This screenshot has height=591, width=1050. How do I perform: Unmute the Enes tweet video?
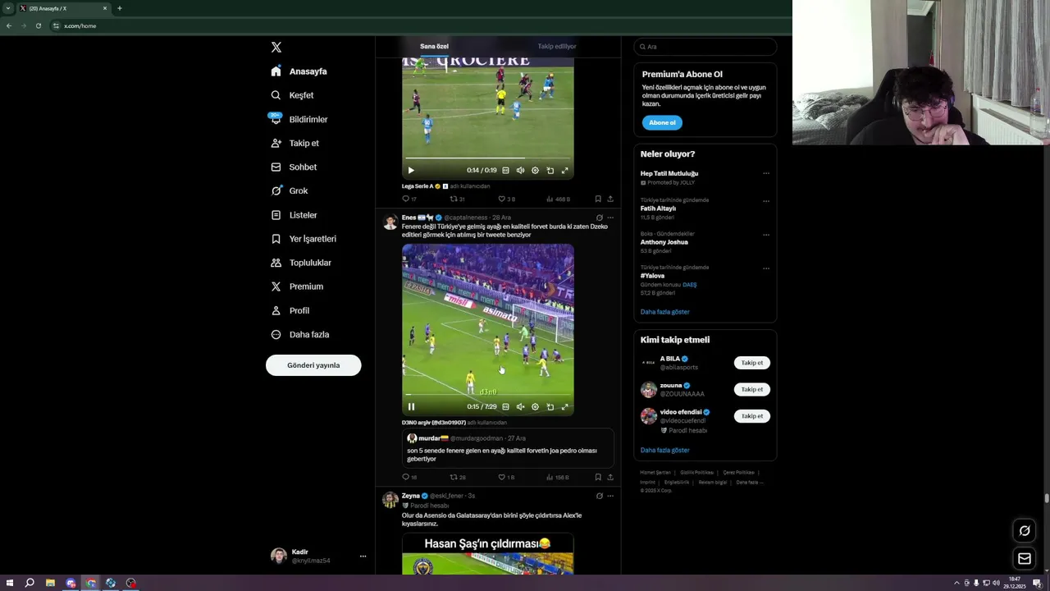[x=520, y=406]
